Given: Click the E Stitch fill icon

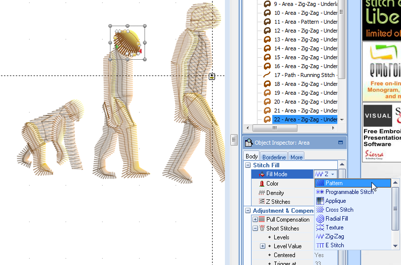Looking at the screenshot, I should 320,245.
